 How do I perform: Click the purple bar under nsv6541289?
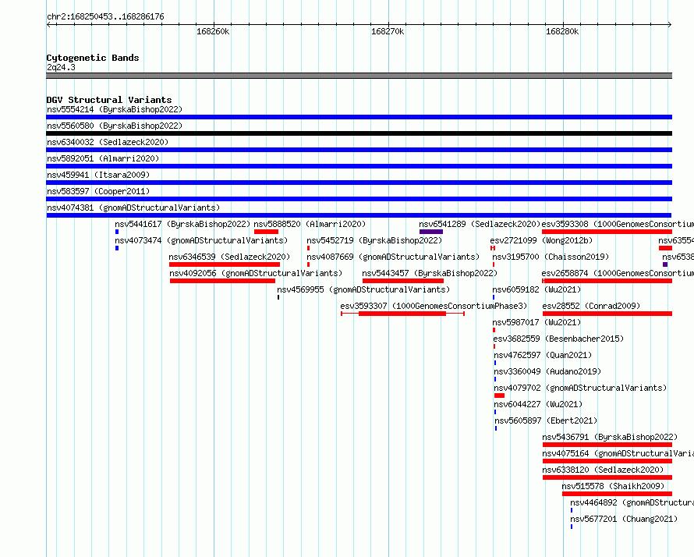431,232
